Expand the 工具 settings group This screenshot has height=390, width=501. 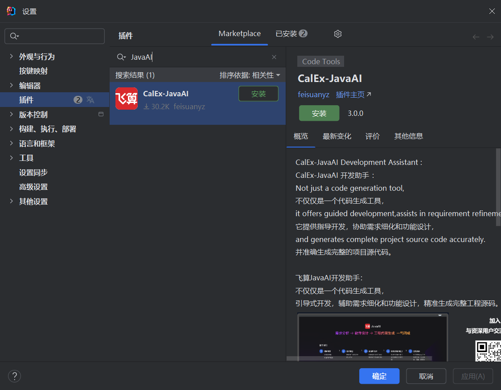12,157
